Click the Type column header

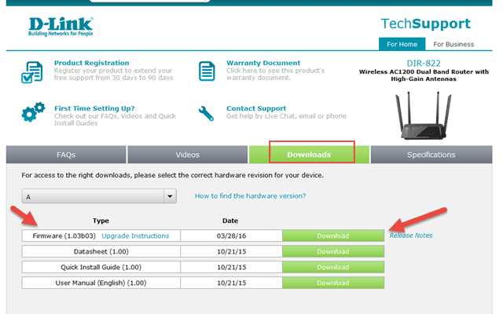coord(101,221)
